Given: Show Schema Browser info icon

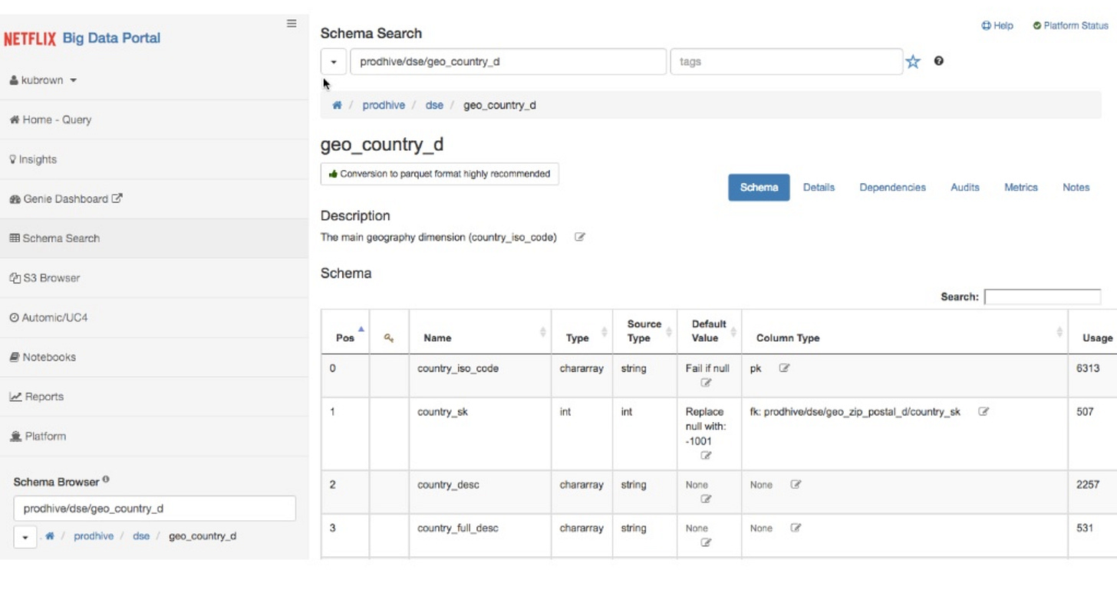Looking at the screenshot, I should (x=106, y=480).
